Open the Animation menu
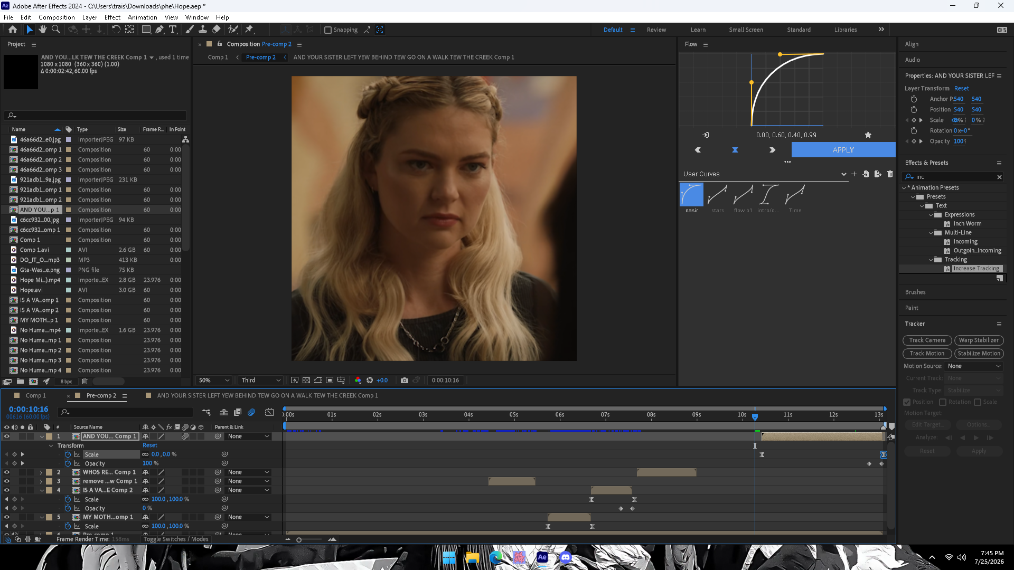Image resolution: width=1014 pixels, height=570 pixels. pos(143,17)
